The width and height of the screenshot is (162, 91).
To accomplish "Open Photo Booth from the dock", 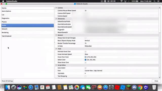I will 94,87.
